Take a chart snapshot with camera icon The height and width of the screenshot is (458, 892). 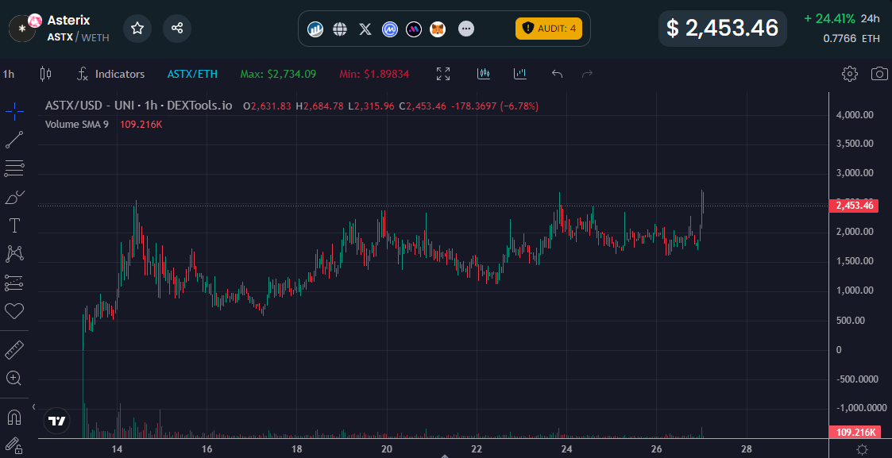pos(879,74)
